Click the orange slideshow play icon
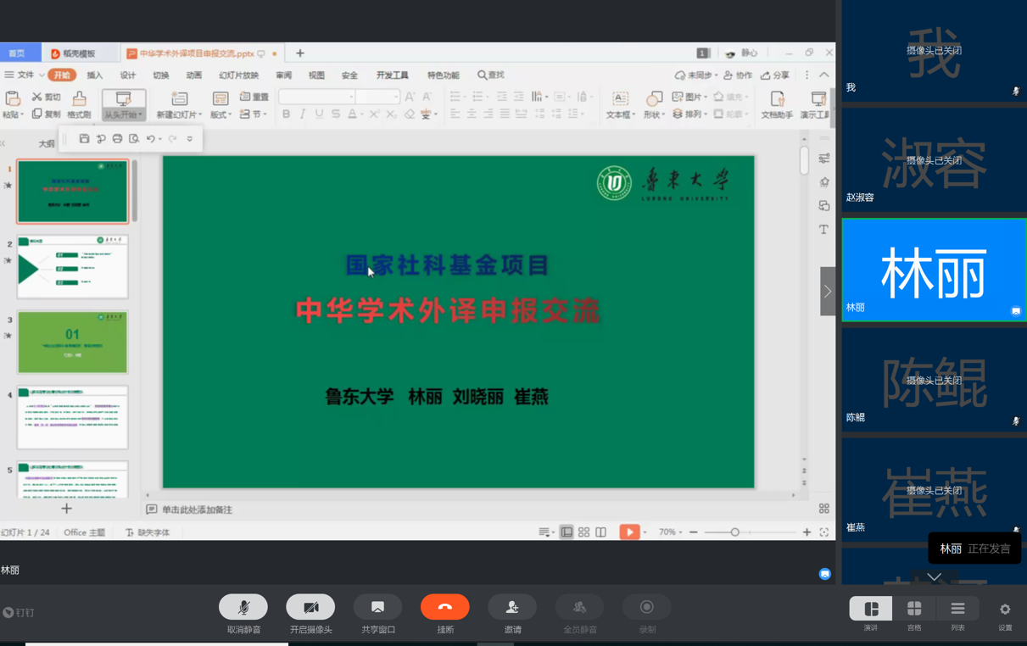 click(x=628, y=532)
